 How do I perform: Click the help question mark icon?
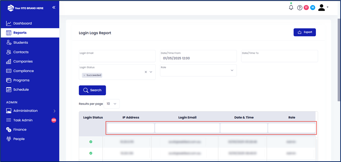(300, 8)
